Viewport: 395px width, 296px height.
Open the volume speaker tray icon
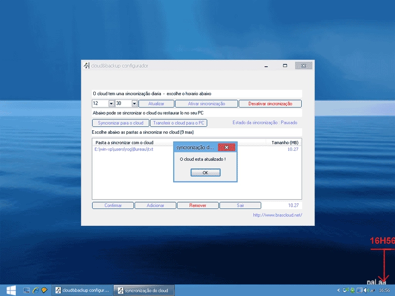coord(366,290)
